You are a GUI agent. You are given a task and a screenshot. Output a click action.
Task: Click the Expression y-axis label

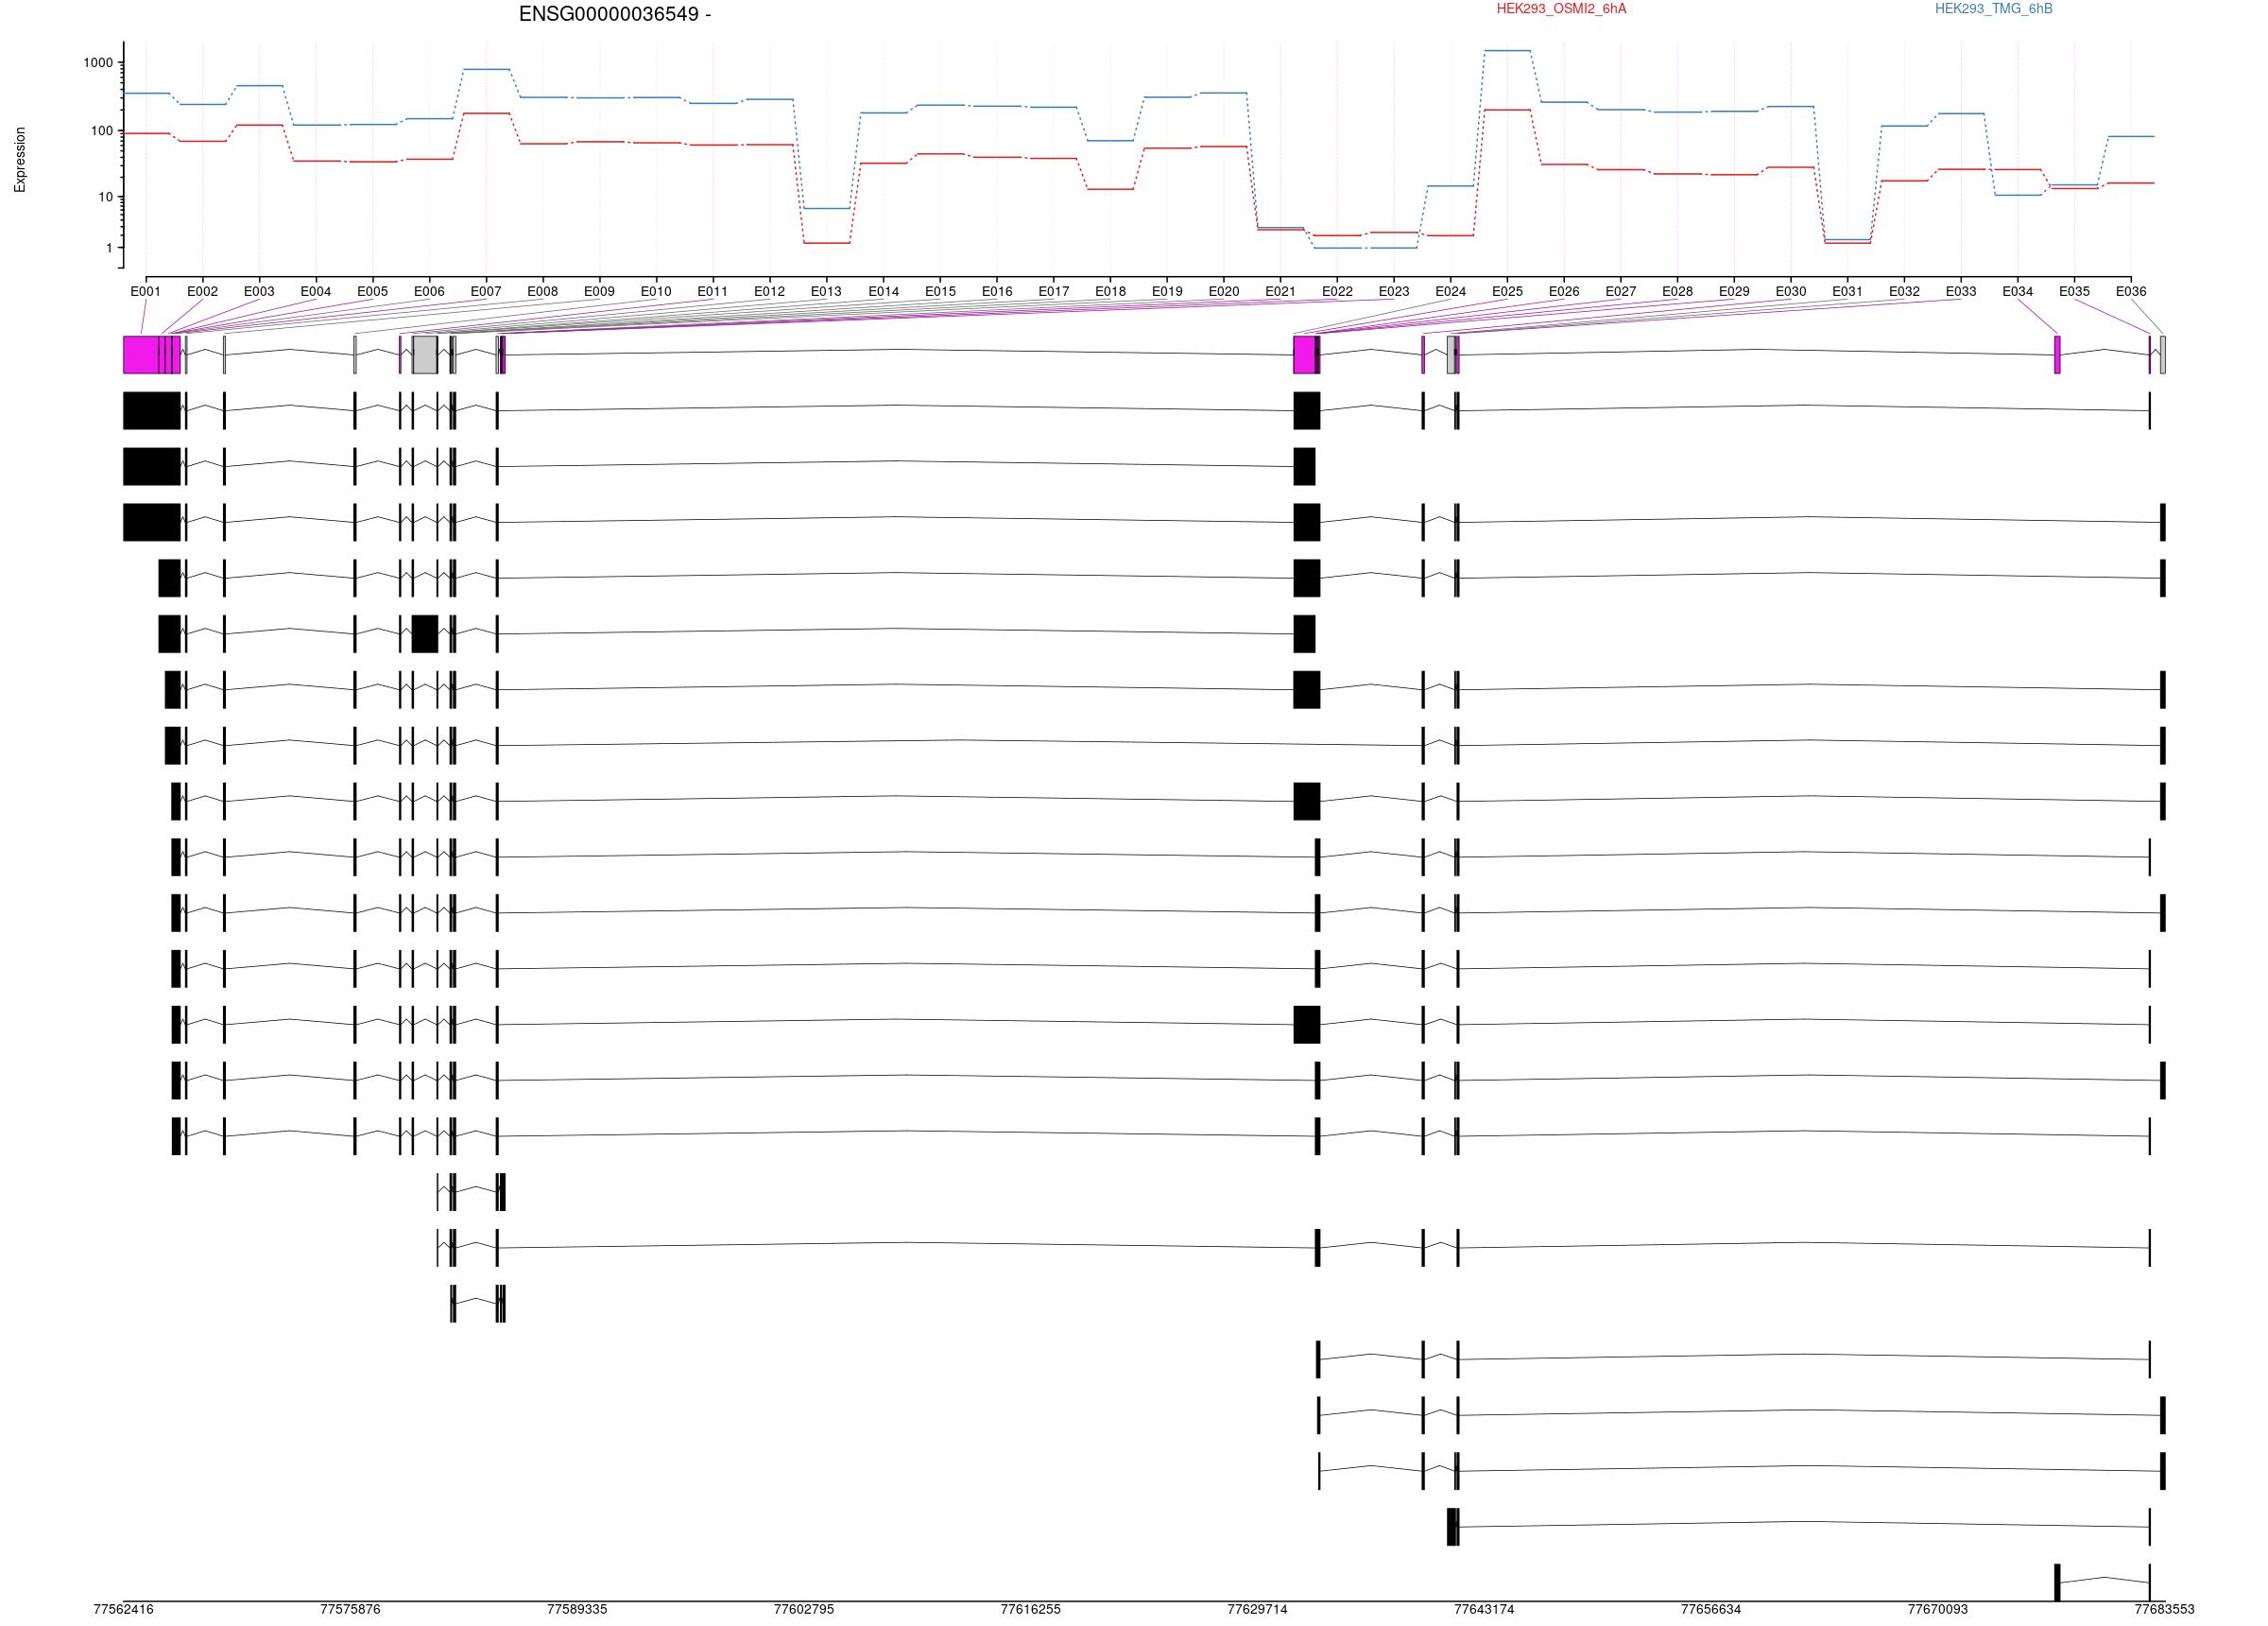pos(20,159)
